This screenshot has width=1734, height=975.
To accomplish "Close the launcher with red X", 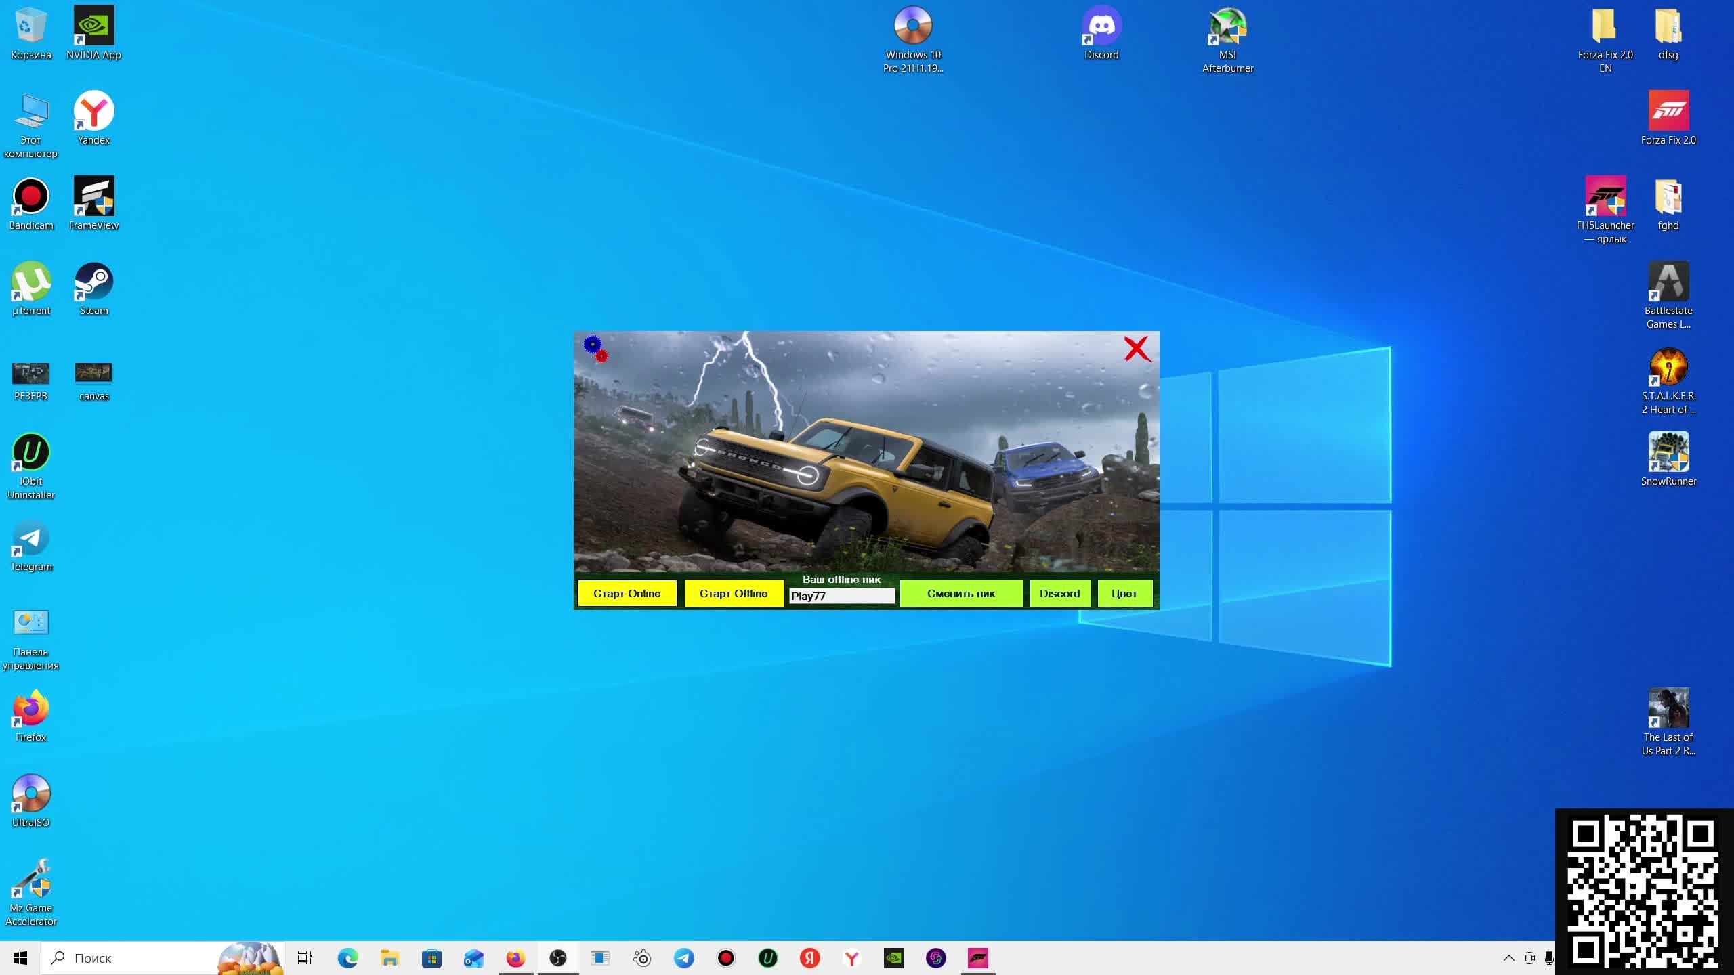I will tap(1137, 349).
